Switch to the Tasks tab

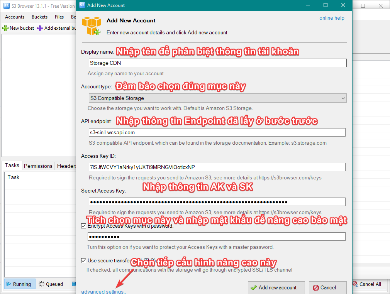point(12,165)
